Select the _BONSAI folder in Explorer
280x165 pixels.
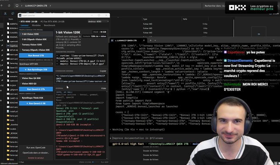[x=12, y=133]
